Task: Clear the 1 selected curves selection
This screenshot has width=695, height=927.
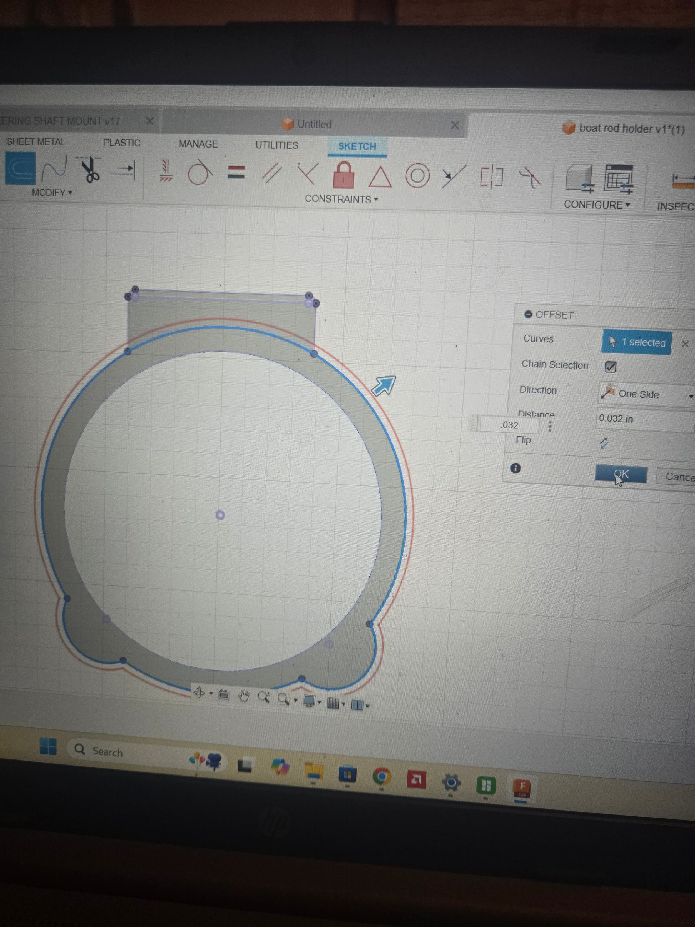Action: click(685, 344)
